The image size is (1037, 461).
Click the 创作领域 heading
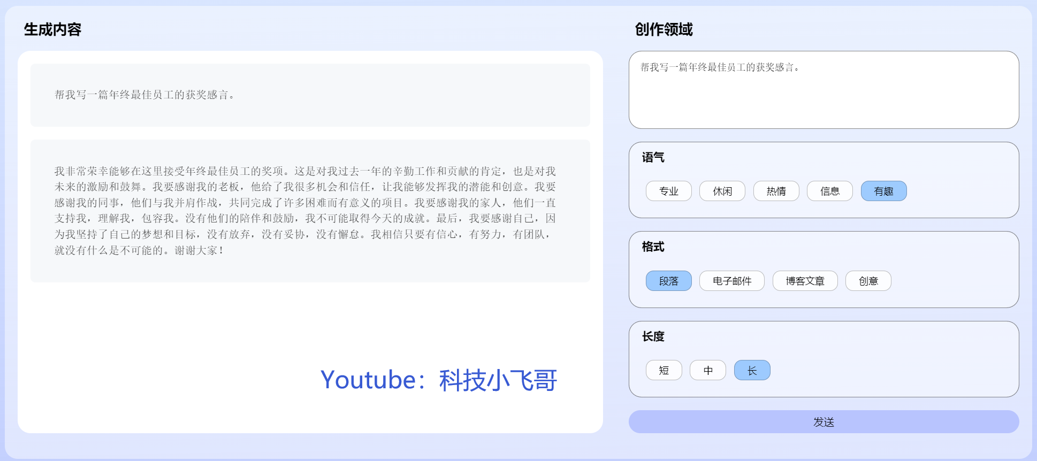tap(664, 29)
